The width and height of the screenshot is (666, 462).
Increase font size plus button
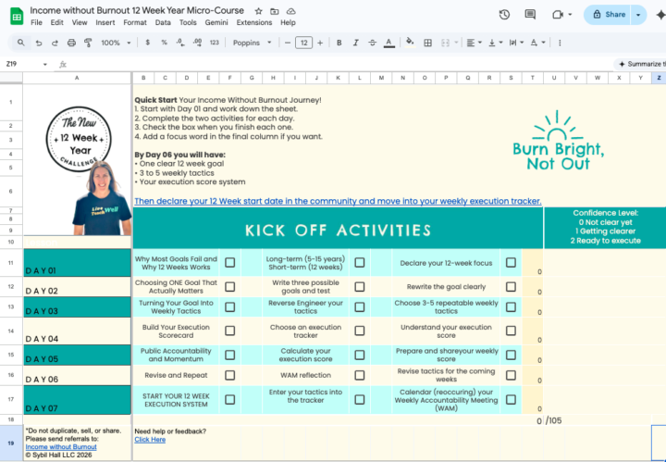(320, 43)
